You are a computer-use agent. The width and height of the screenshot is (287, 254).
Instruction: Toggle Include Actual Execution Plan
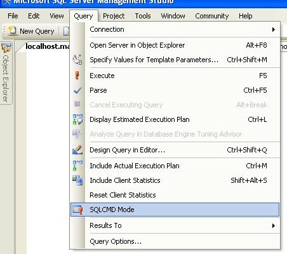[x=175, y=166]
